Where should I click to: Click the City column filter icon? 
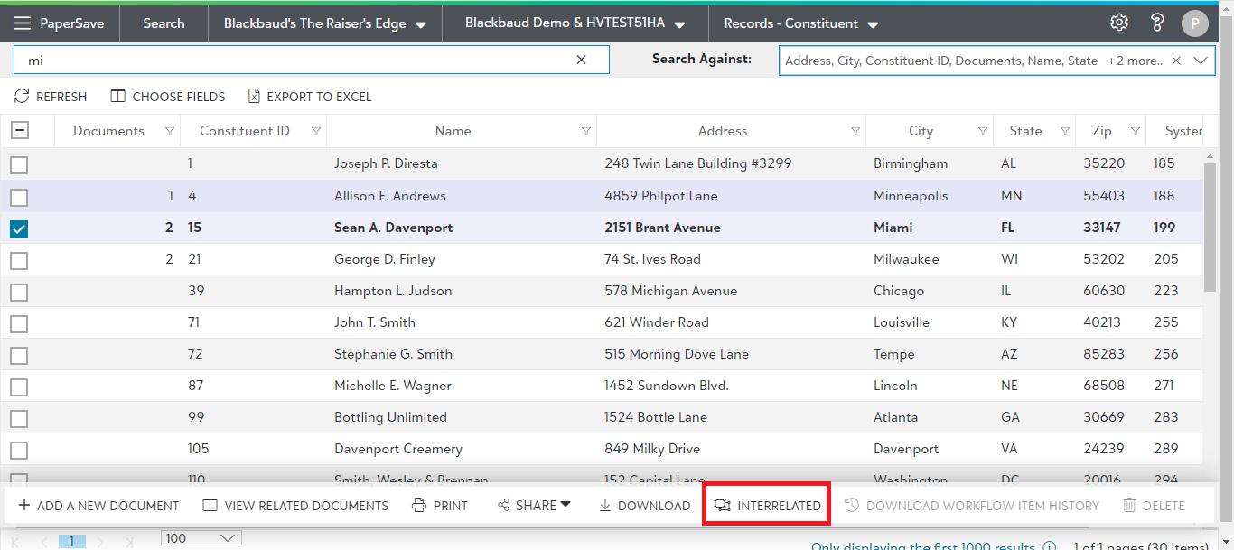983,131
